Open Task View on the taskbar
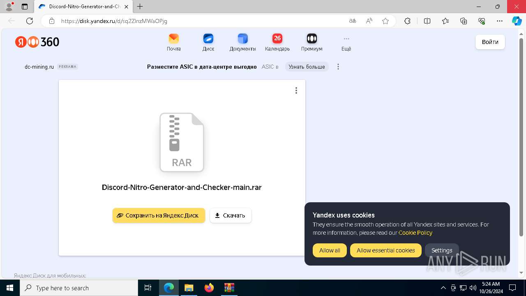The height and width of the screenshot is (296, 526). point(148,288)
